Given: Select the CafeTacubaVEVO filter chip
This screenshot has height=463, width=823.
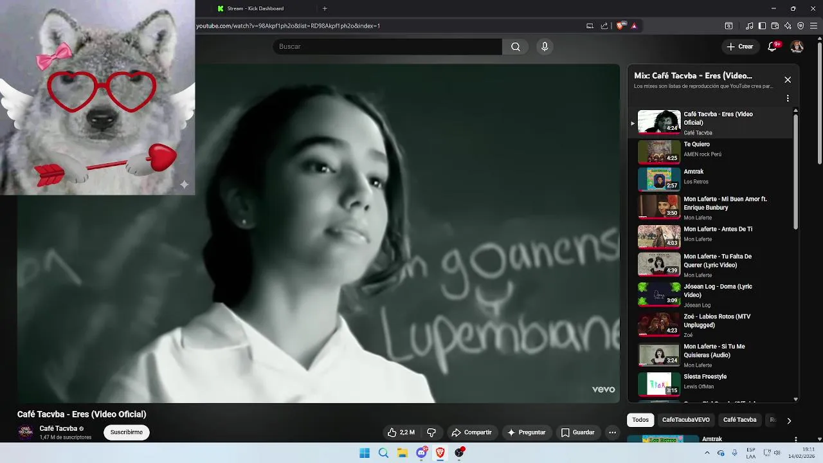Looking at the screenshot, I should [686, 420].
